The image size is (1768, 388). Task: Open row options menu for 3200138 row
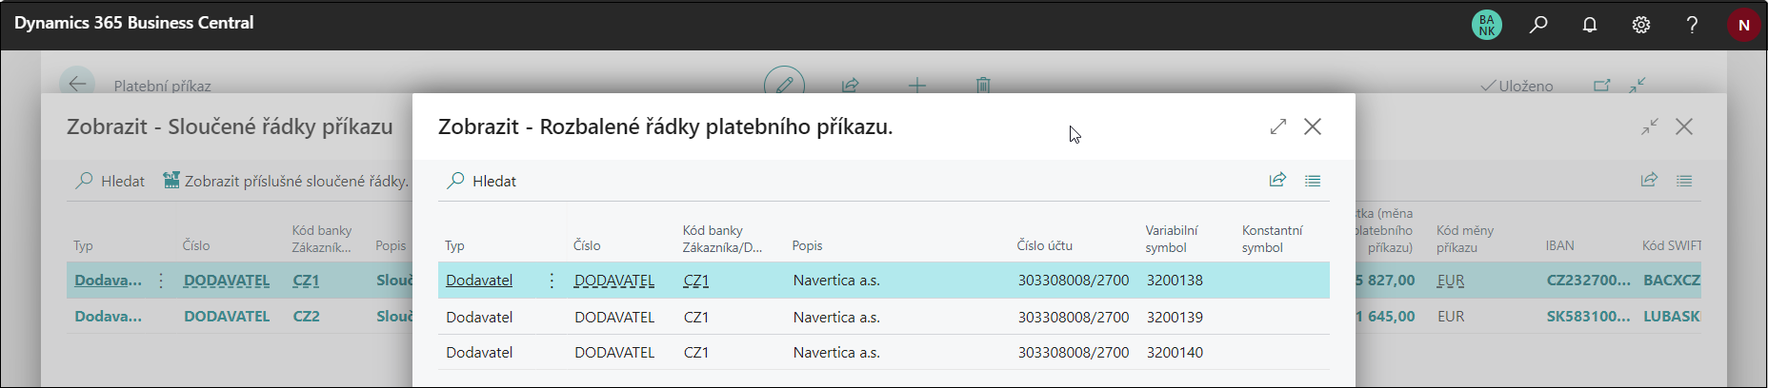pos(552,281)
